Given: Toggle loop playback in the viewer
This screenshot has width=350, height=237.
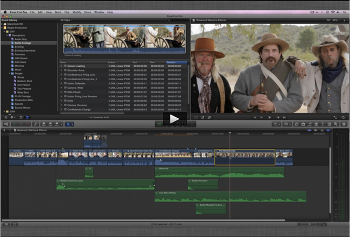Looking at the screenshot, I should 343,117.
